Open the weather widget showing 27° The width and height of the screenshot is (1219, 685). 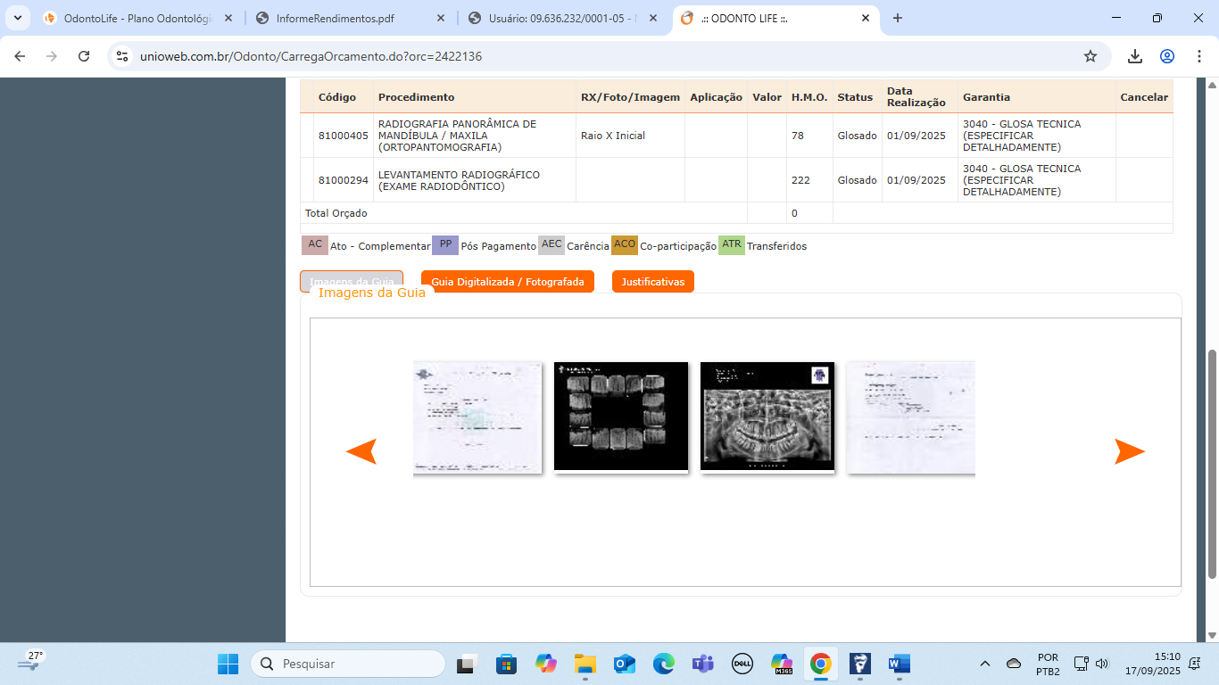point(30,662)
